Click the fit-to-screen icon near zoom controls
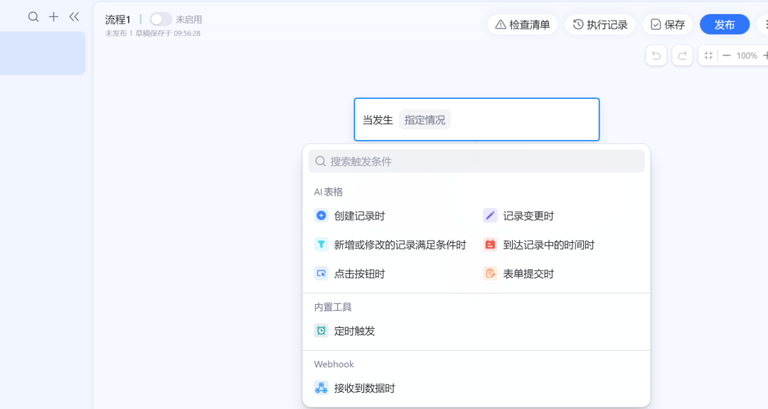768x409 pixels. click(x=708, y=55)
